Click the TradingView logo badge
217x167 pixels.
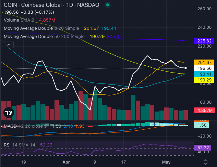pos(9,113)
